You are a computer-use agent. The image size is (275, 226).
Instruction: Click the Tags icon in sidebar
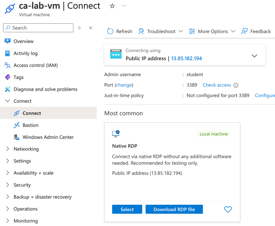pos(8,77)
